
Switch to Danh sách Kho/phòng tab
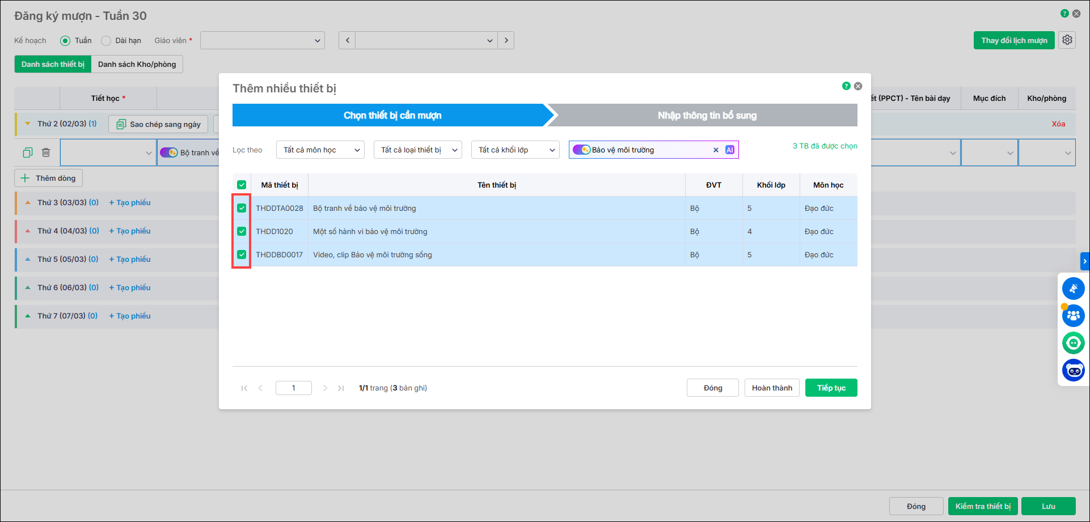pos(137,64)
